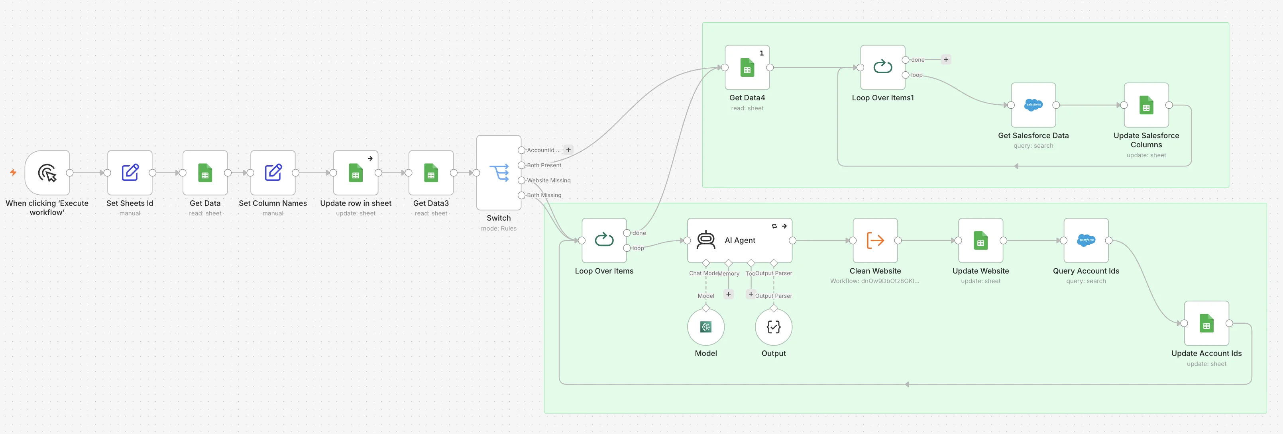Open the Clean Website workflow node
Screen dimensions: 1283x434
click(x=875, y=240)
